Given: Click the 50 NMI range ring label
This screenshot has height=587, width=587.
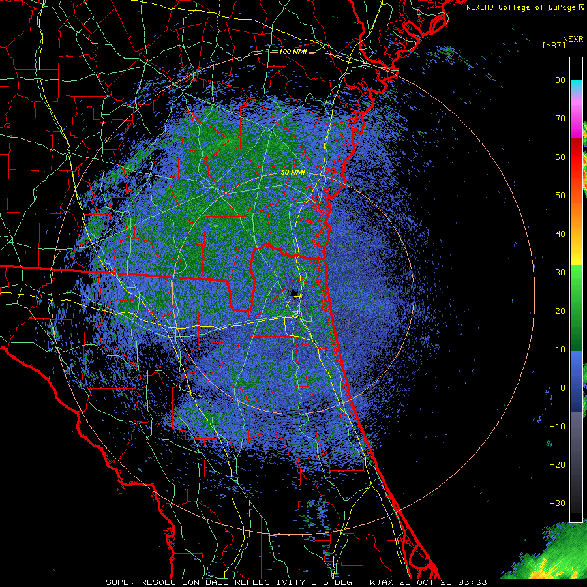Looking at the screenshot, I should (293, 173).
